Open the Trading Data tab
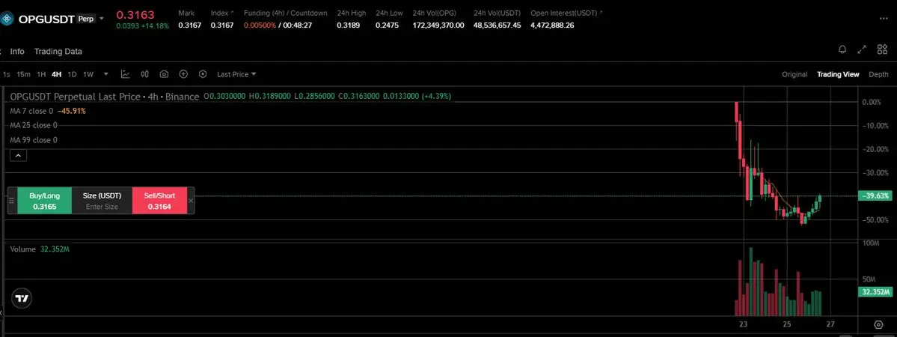Viewport: 897px width, 337px height. 58,51
